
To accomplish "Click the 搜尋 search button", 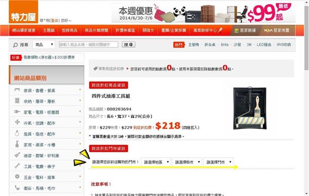I will (x=129, y=45).
